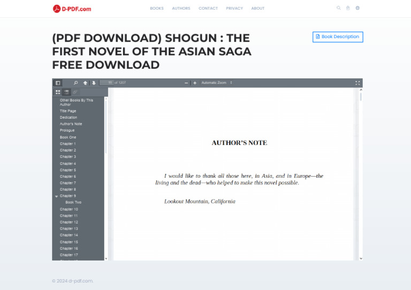Click the D-PDF.com logo

(72, 9)
